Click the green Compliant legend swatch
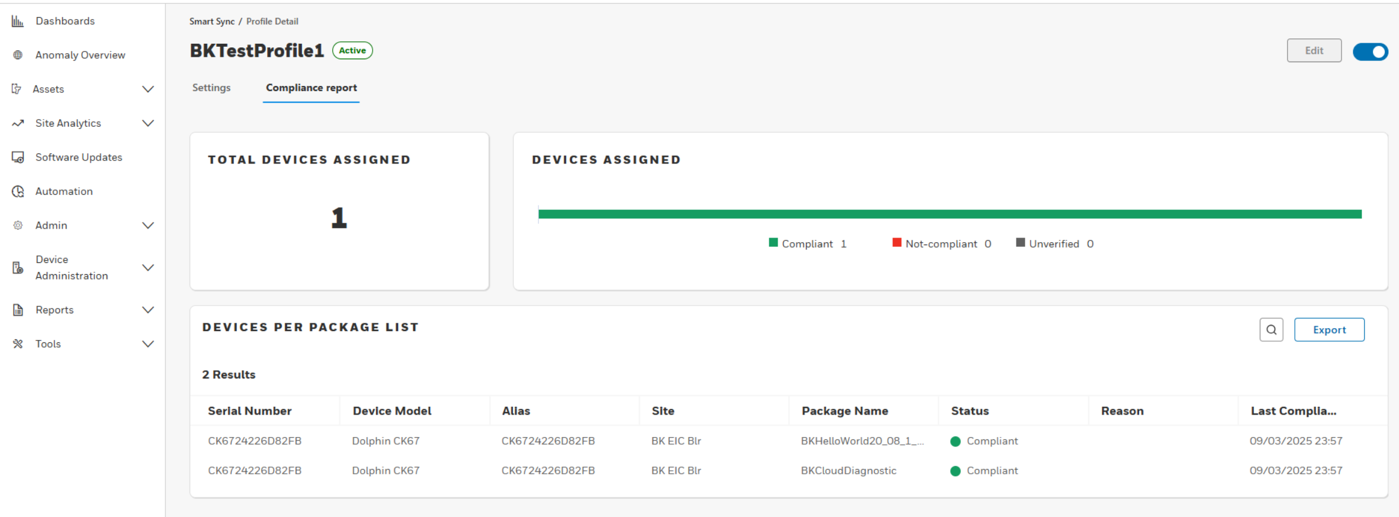1399x517 pixels. (773, 242)
